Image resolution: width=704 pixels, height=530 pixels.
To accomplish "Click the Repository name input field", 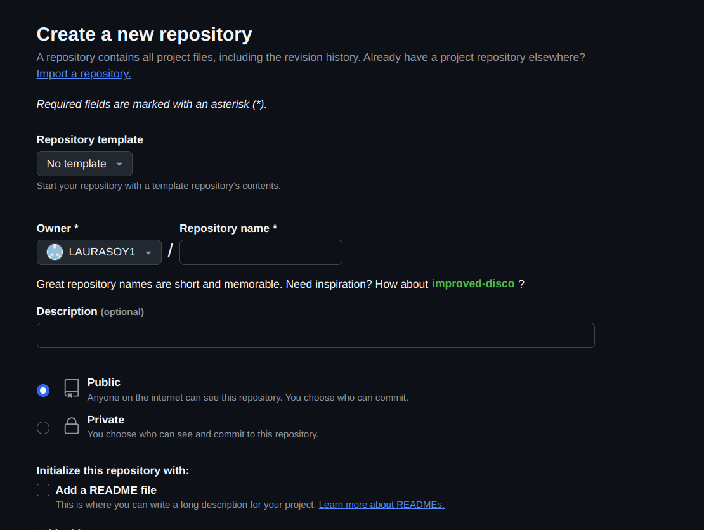I will coord(261,252).
